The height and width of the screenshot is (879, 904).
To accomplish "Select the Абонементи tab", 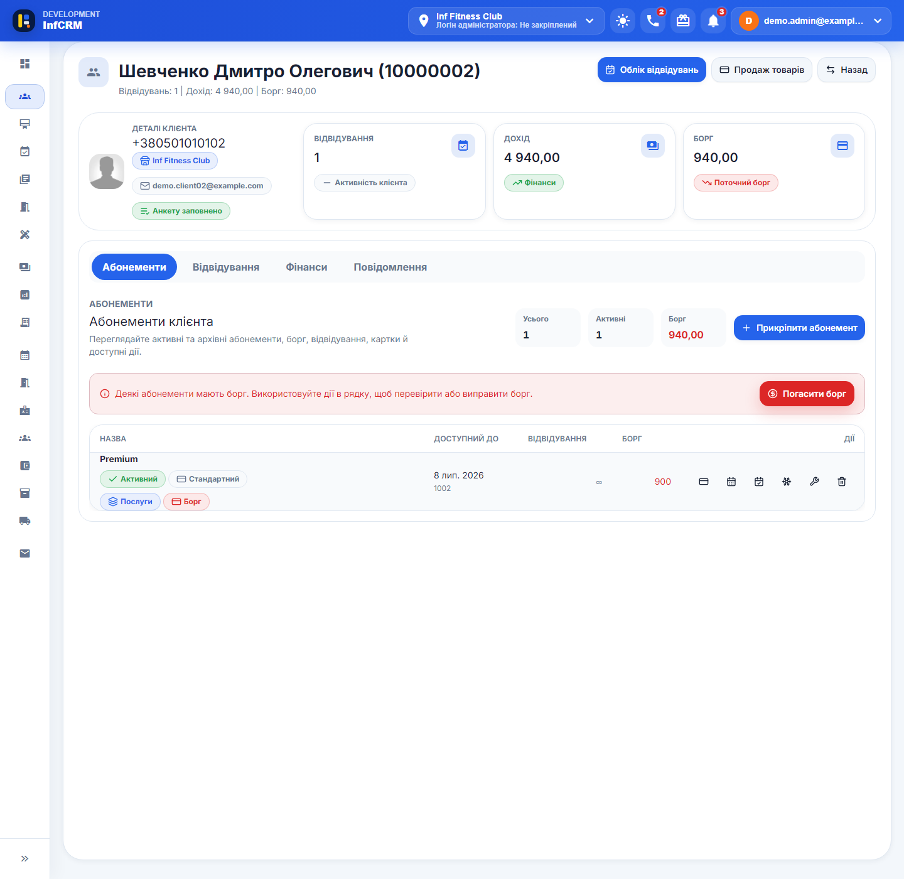I will click(134, 267).
